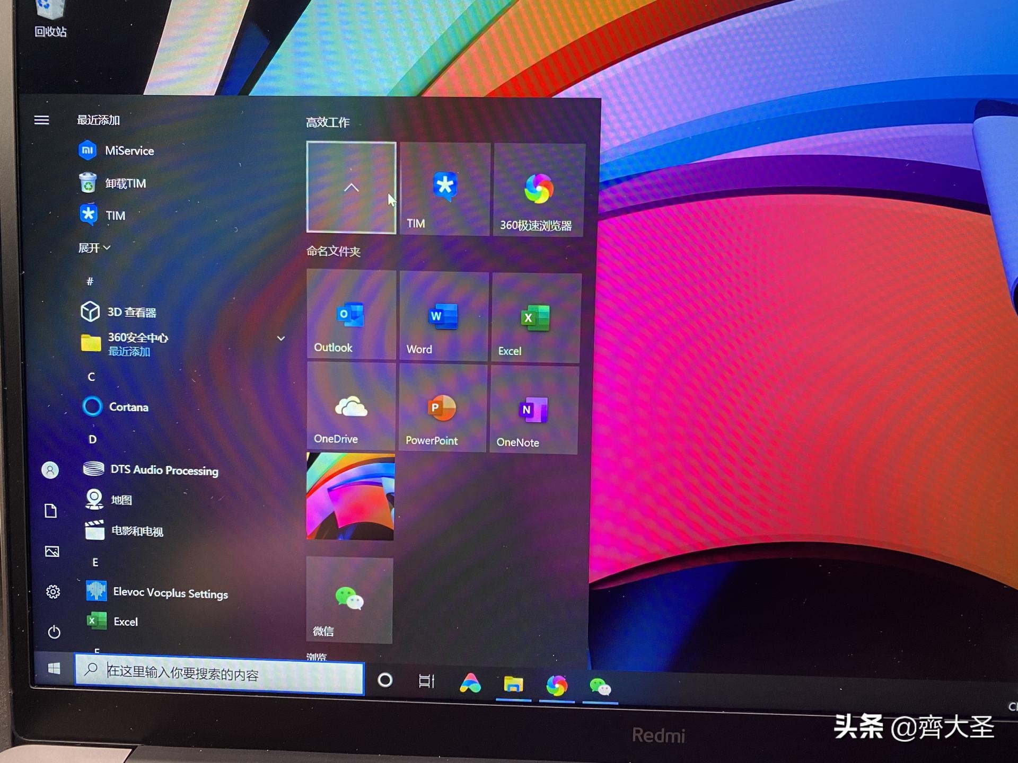The width and height of the screenshot is (1018, 763).
Task: Open the OneNote tile
Action: pyautogui.click(x=533, y=410)
